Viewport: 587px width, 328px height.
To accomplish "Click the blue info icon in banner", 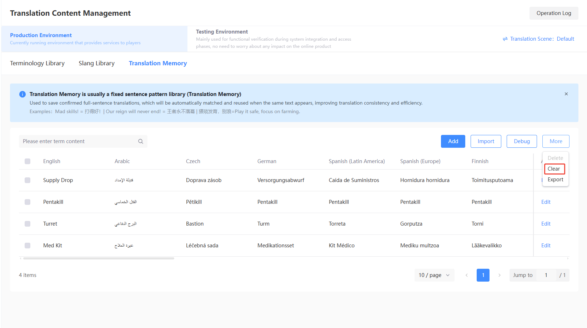I will [22, 94].
